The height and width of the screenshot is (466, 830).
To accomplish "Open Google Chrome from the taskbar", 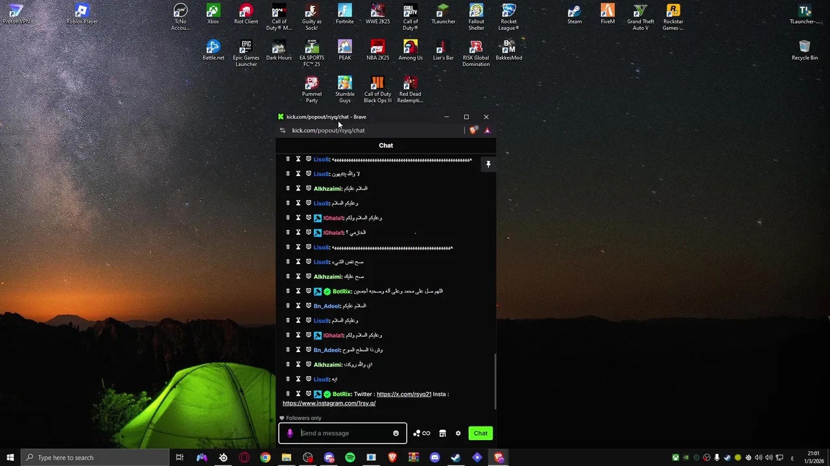I will click(265, 458).
